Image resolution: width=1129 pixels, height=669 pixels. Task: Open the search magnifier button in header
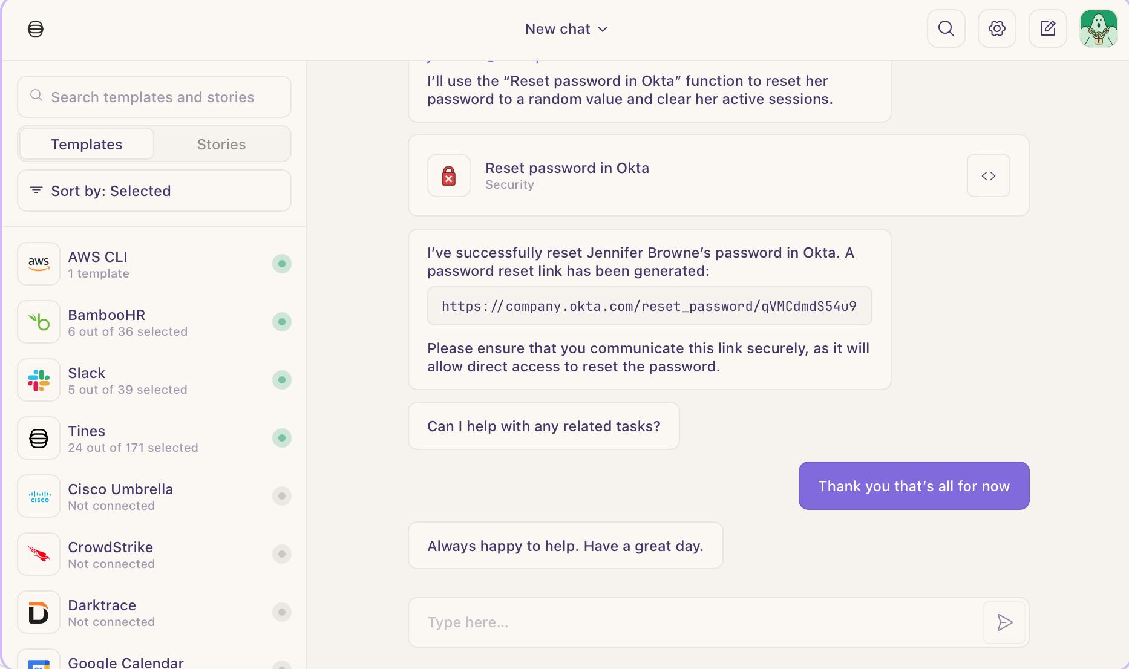point(946,28)
